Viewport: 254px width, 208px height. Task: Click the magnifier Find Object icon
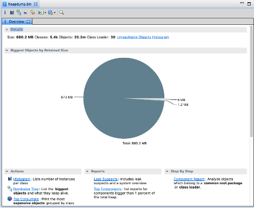(62, 12)
